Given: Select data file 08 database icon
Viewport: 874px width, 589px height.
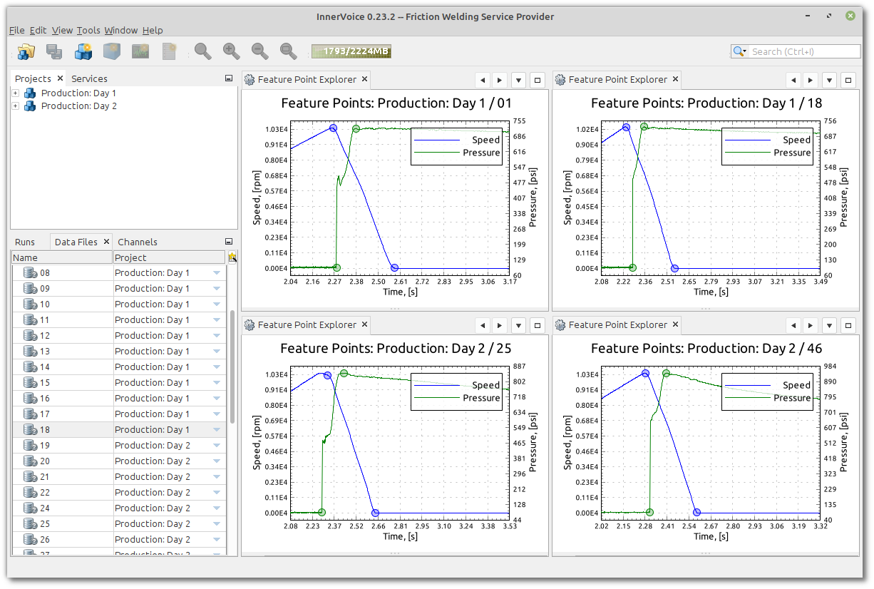Looking at the screenshot, I should pyautogui.click(x=30, y=273).
